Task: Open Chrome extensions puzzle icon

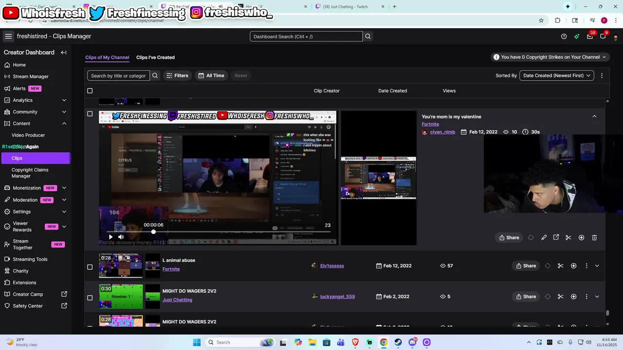Action: [558, 20]
